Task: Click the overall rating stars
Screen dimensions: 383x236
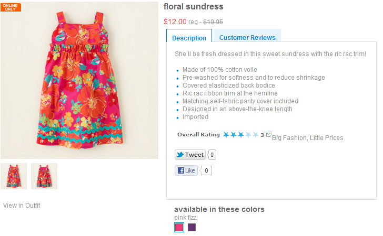Action: coord(240,135)
